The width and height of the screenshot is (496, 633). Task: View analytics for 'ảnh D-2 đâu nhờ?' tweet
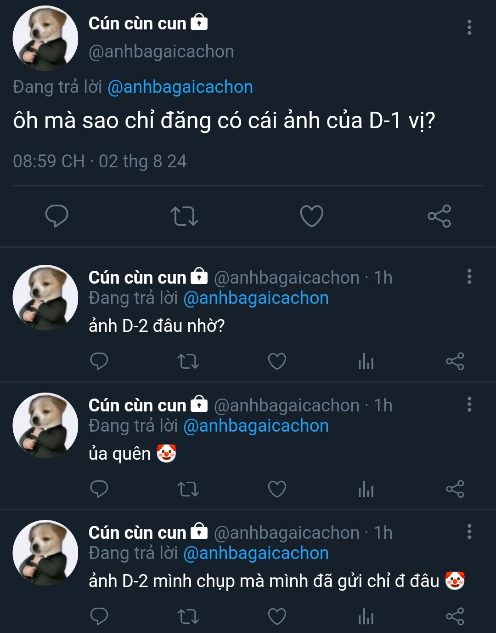click(x=366, y=362)
